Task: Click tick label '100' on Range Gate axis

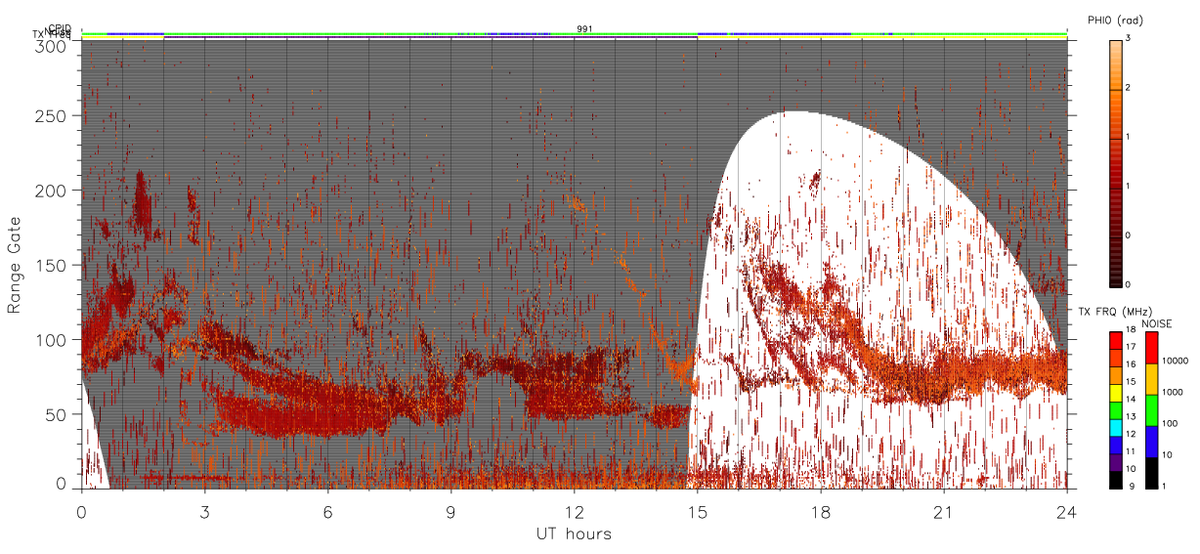Action: (x=53, y=339)
